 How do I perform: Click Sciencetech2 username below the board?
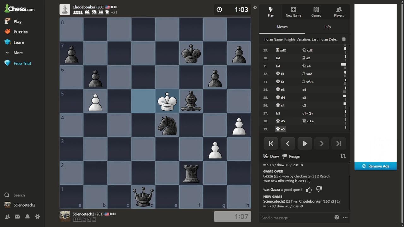[x=83, y=214]
